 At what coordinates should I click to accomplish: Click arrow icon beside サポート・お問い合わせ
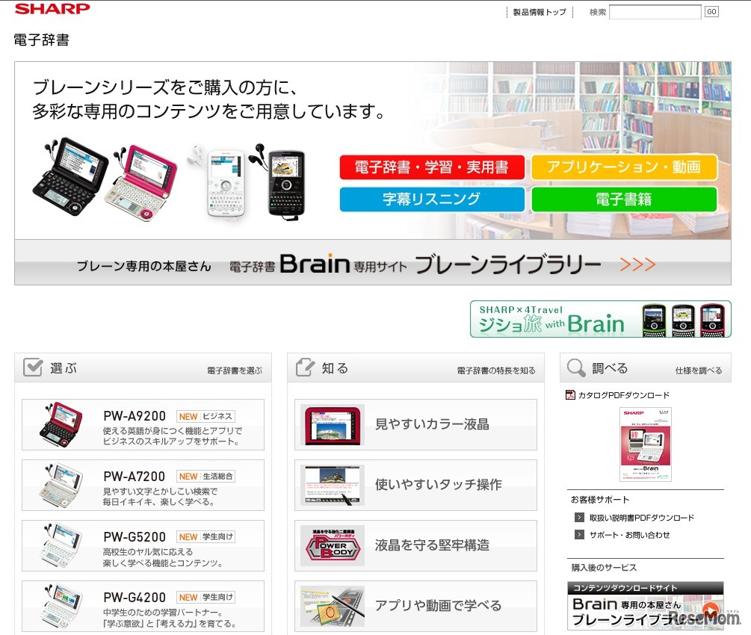click(579, 534)
